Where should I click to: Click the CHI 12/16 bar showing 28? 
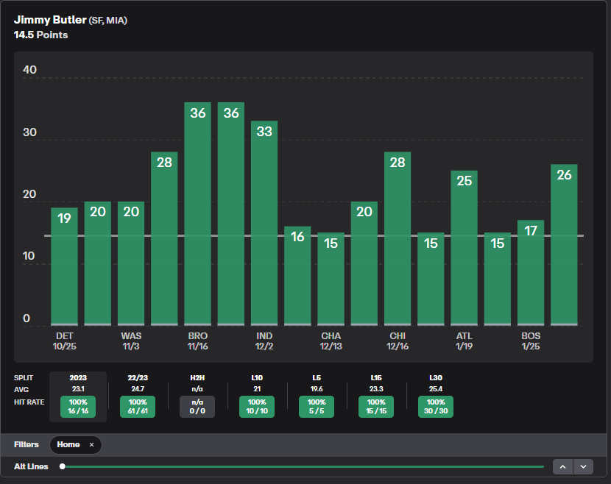point(398,239)
